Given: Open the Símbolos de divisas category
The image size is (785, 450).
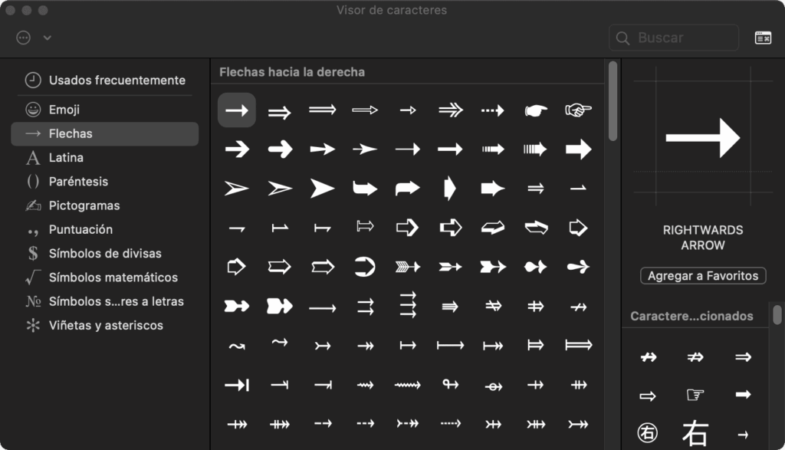Looking at the screenshot, I should [x=104, y=253].
